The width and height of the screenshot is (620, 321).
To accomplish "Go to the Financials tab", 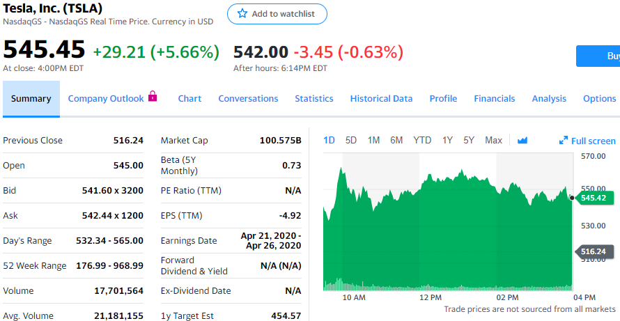I will pyautogui.click(x=494, y=99).
